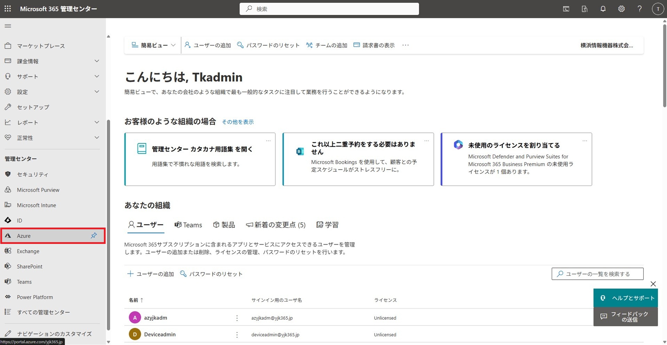Close the help and feedback panel

click(x=653, y=284)
